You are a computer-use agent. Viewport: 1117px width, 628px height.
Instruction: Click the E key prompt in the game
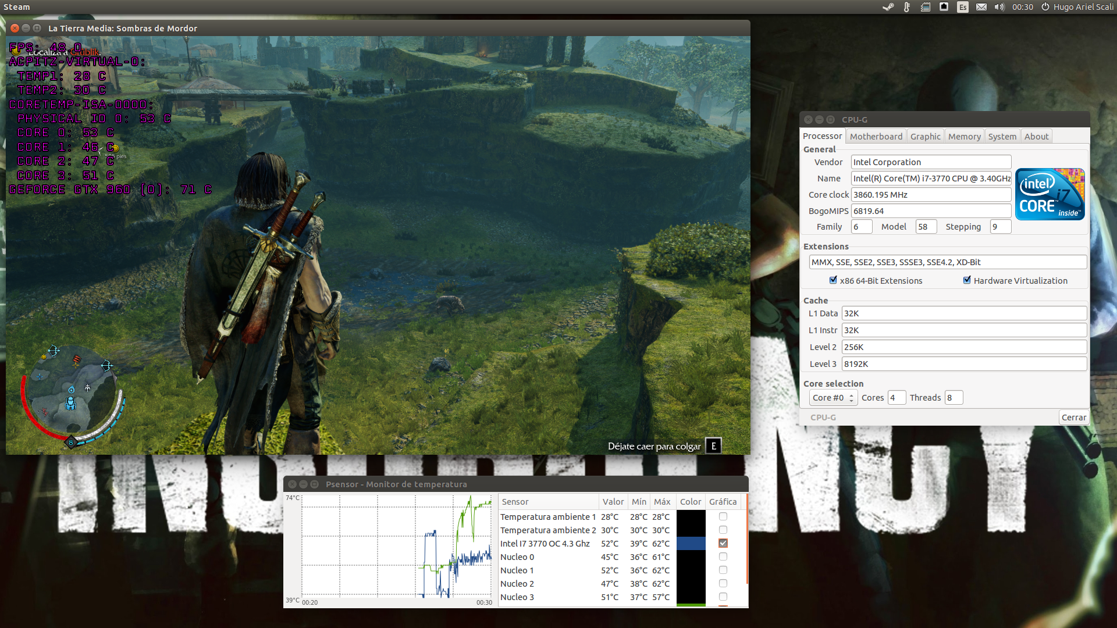coord(713,446)
